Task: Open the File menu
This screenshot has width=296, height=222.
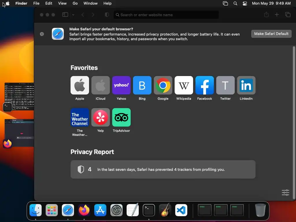Action: pos(36,3)
